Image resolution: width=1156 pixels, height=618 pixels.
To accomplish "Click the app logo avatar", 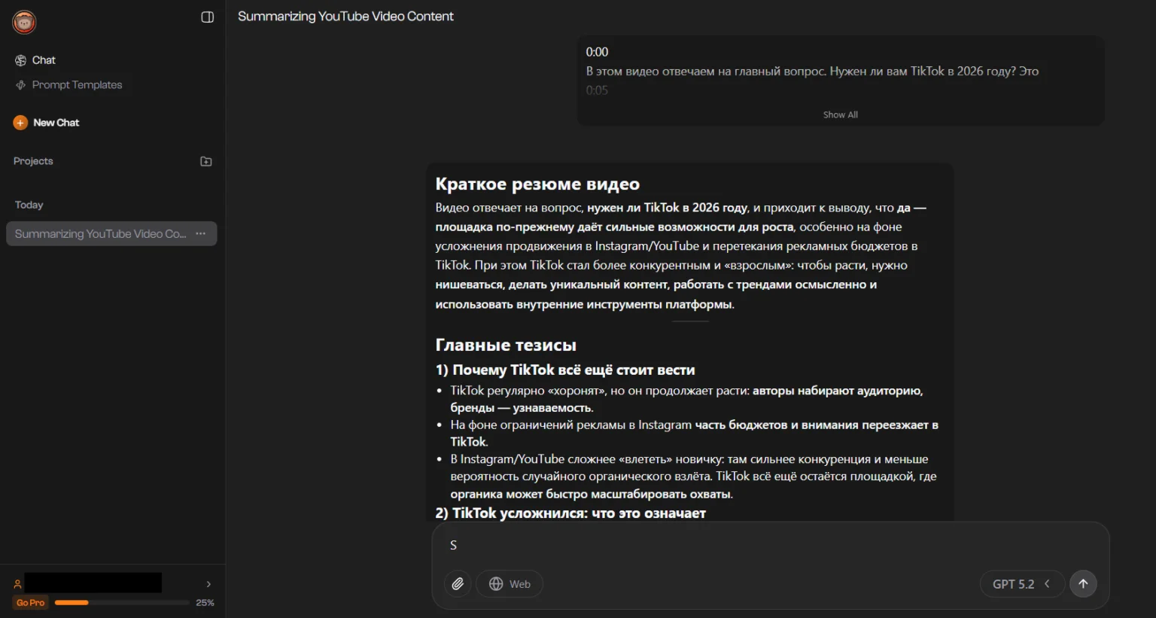I will [x=24, y=22].
